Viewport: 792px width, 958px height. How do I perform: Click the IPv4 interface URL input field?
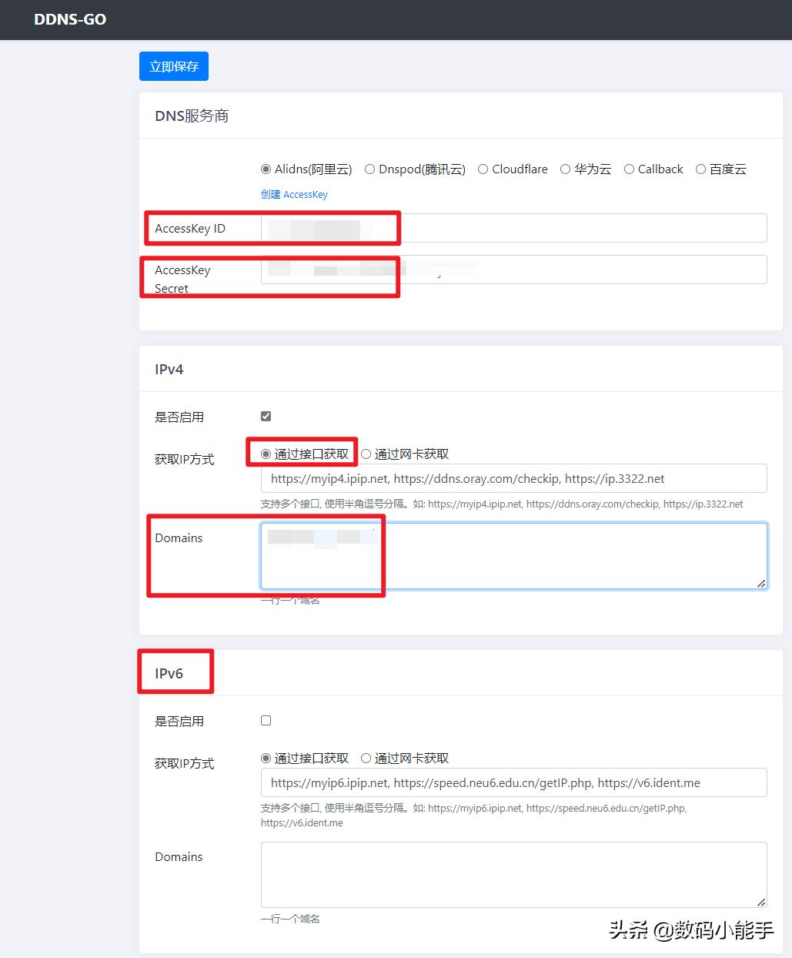513,478
